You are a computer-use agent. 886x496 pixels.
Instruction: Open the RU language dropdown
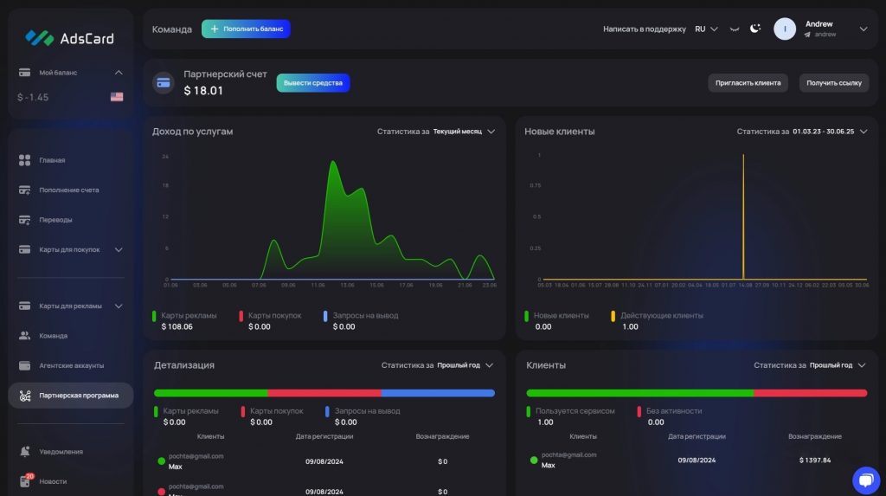pyautogui.click(x=706, y=29)
